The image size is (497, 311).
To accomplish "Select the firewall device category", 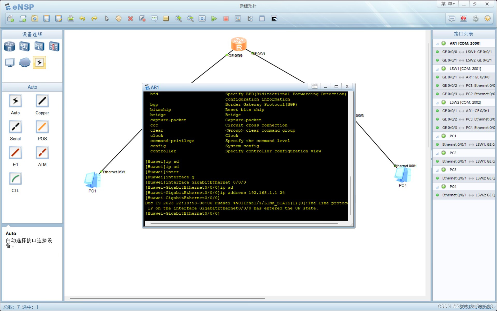I will pyautogui.click(x=54, y=47).
